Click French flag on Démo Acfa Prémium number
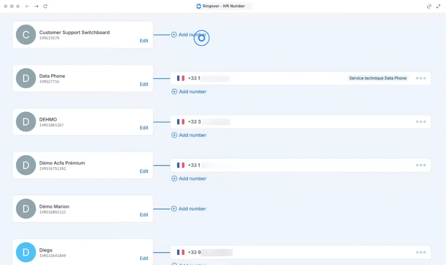Viewport: 446px width, 265px height. 181,165
